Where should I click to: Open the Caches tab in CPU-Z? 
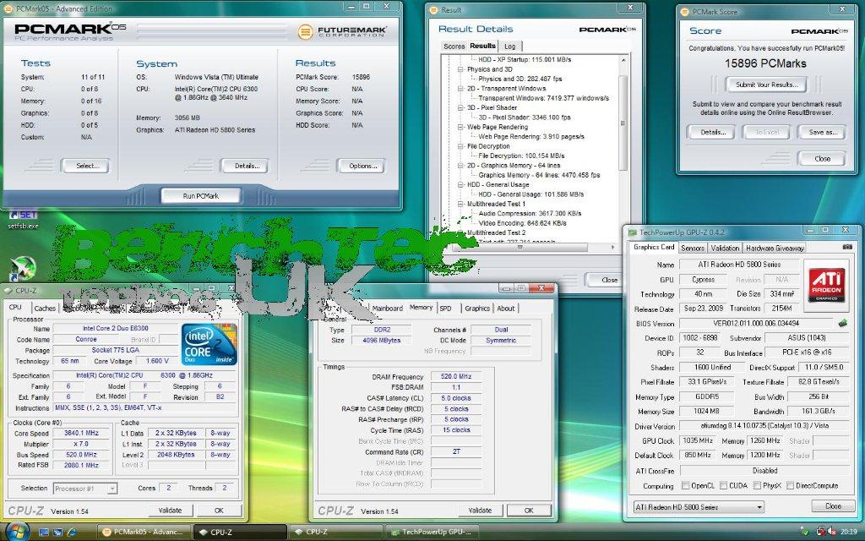pyautogui.click(x=45, y=309)
